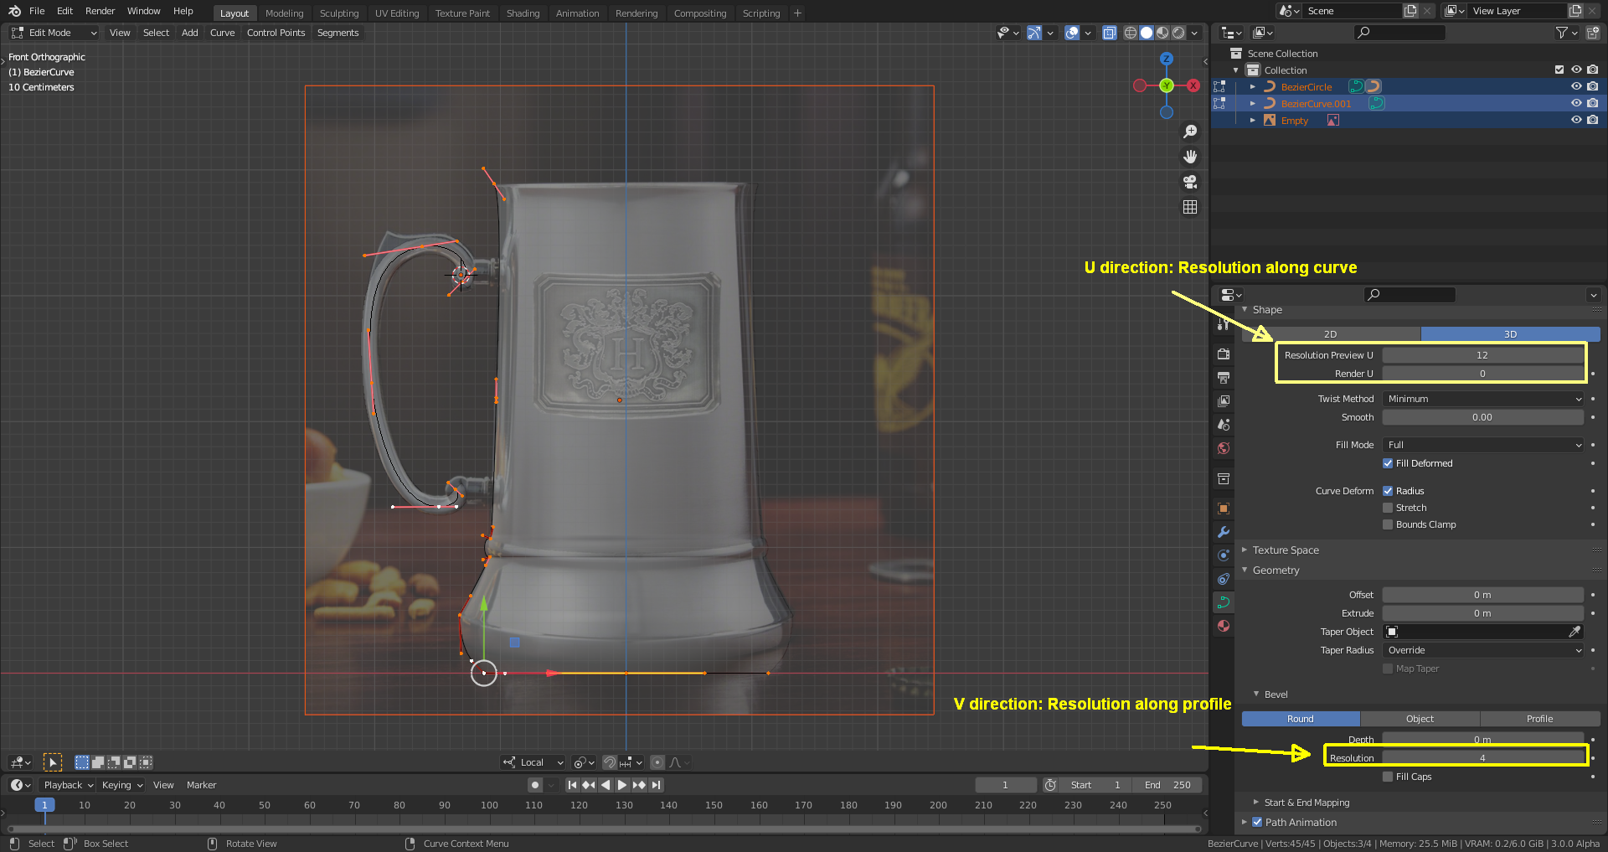
Task: Click the zoom magnifier viewport navigation icon
Action: point(1190,132)
